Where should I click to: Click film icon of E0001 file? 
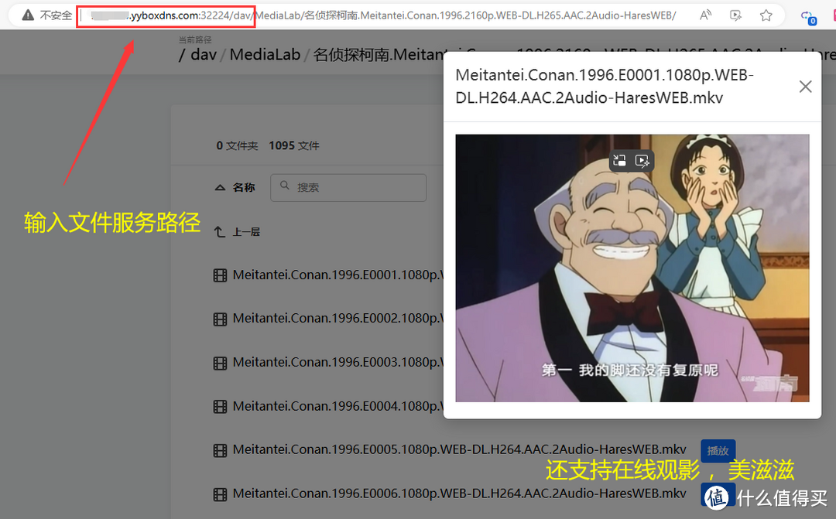[x=220, y=275]
